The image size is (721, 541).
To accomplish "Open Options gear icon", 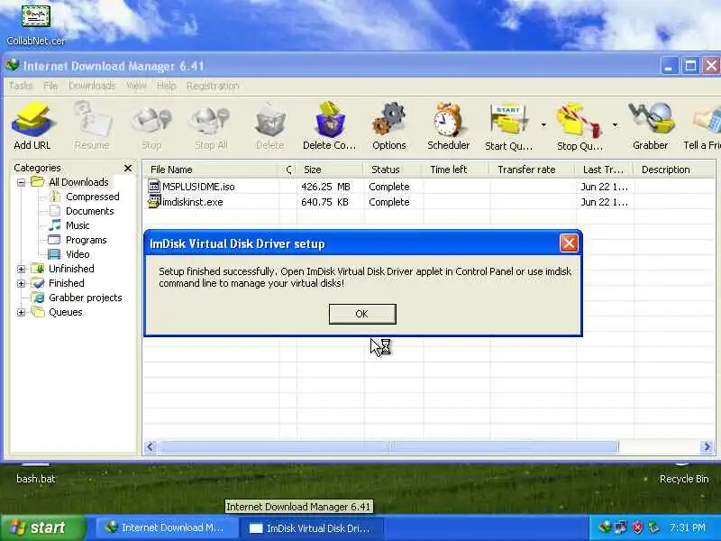I will click(x=389, y=125).
